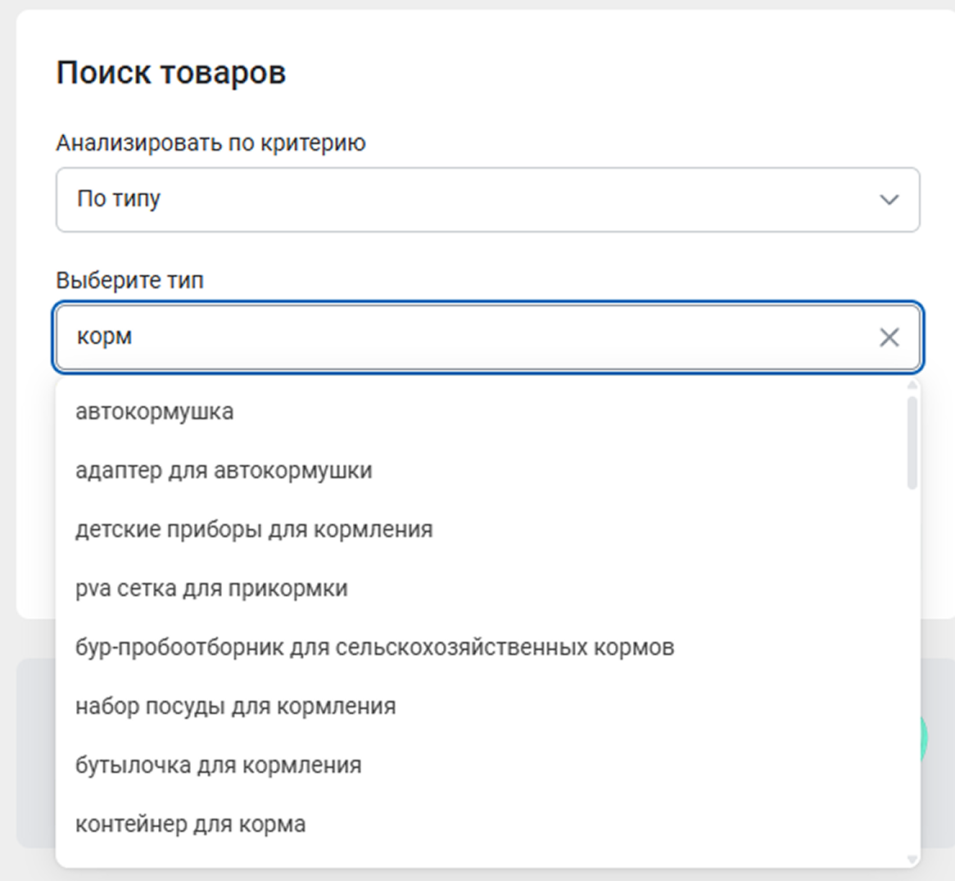
Task: Select 'автокормушка' from the suggestions
Action: pyautogui.click(x=155, y=411)
